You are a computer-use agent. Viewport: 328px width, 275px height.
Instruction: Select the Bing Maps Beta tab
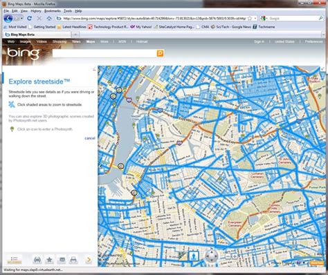(37, 35)
